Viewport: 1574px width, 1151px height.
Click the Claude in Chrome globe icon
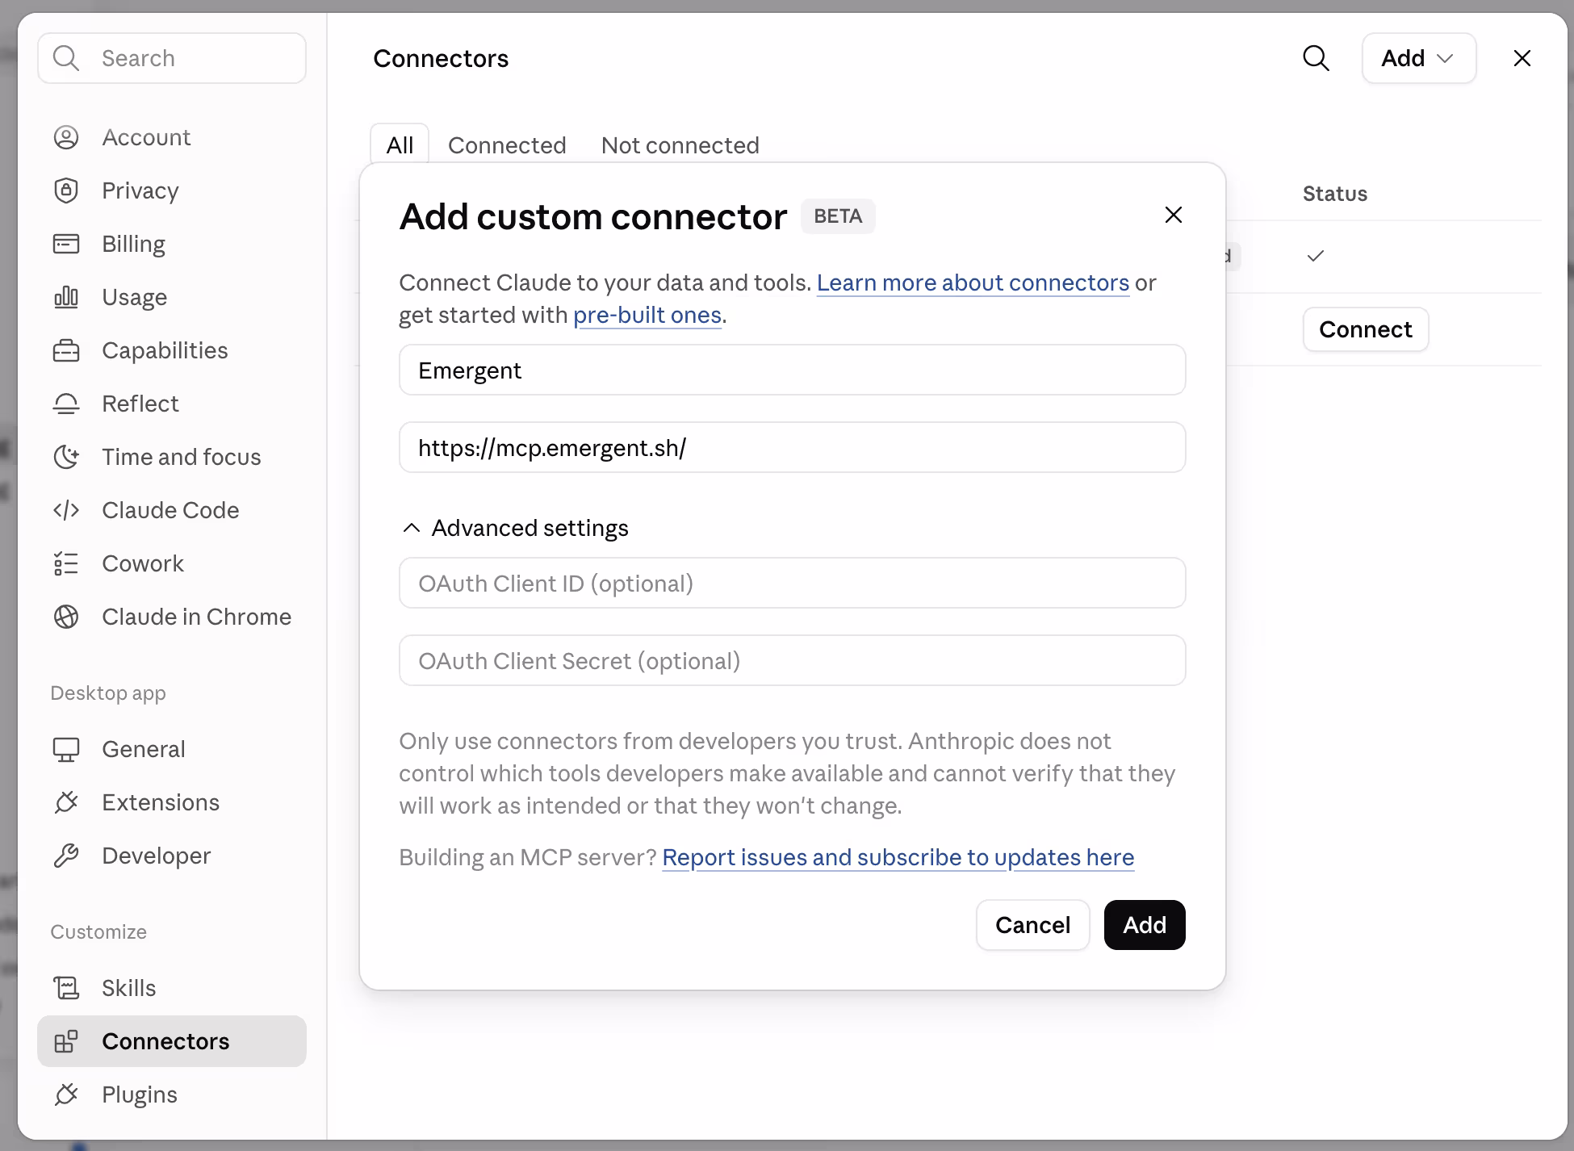pos(66,617)
